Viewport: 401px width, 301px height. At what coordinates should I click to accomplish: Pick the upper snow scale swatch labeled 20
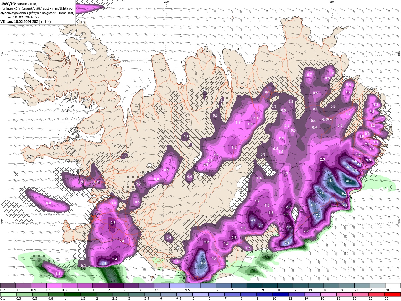(362, 286)
